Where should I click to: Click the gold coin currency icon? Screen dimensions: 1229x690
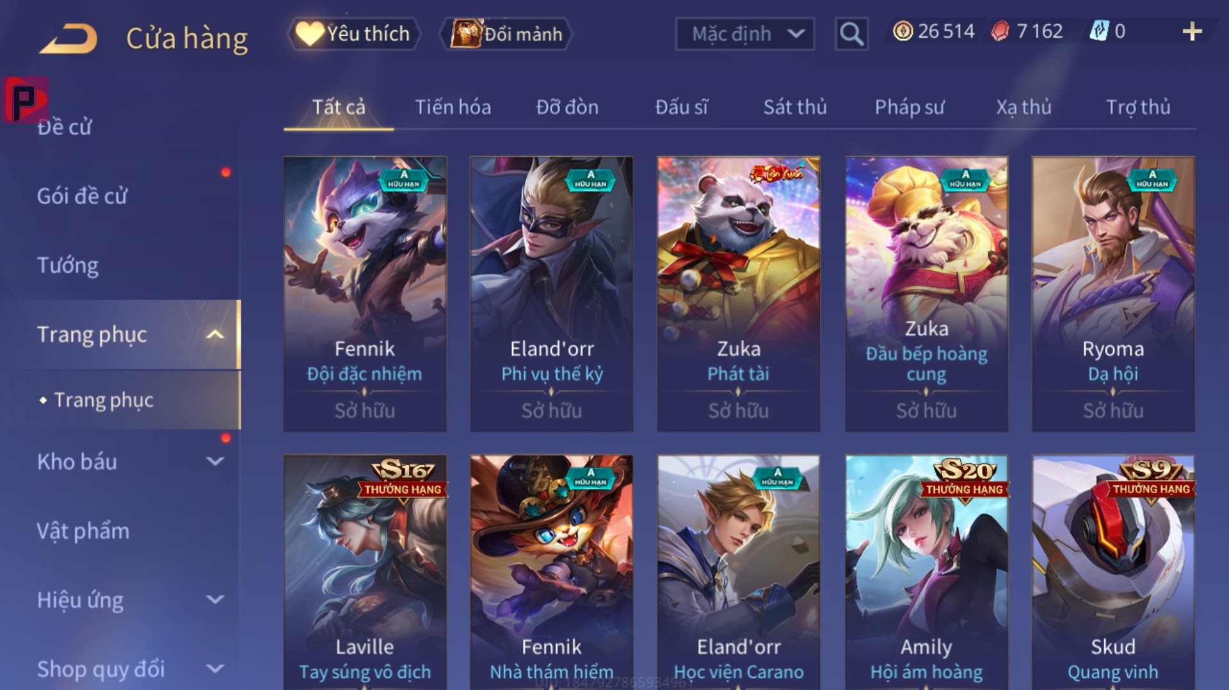903,31
